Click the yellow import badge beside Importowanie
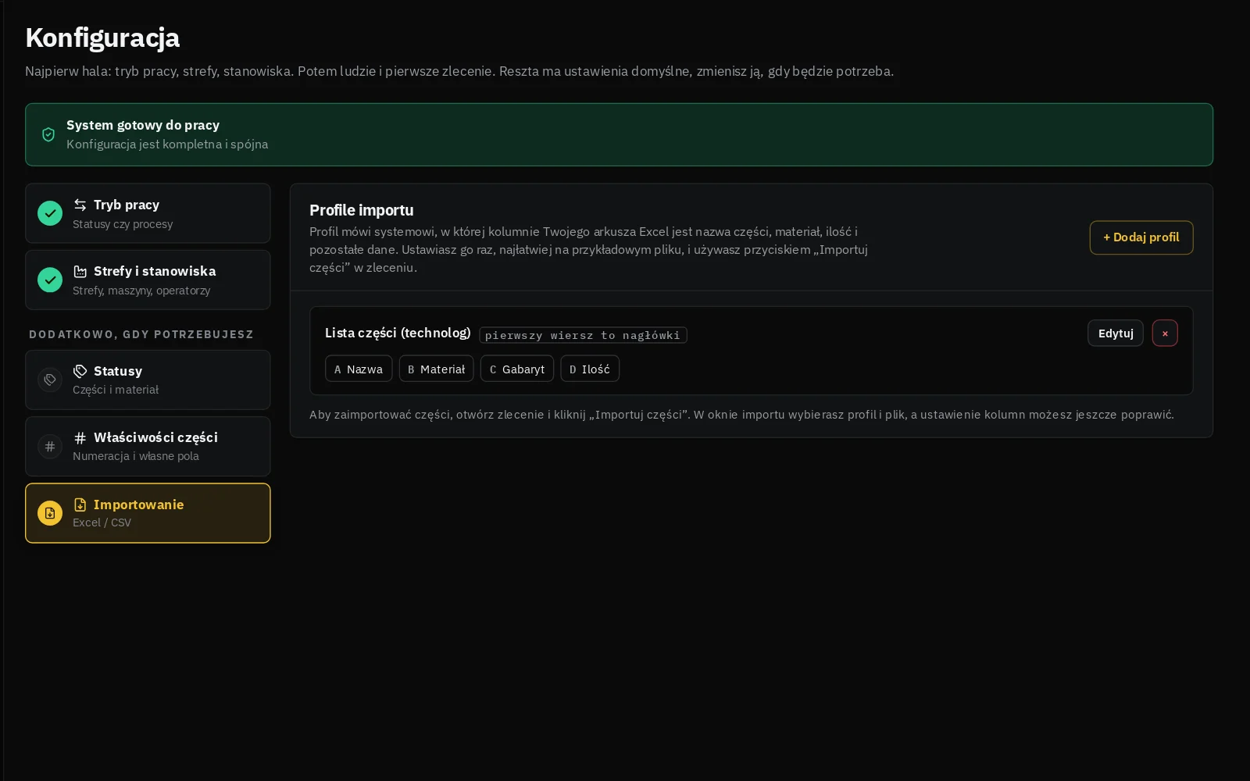This screenshot has width=1250, height=781. pyautogui.click(x=50, y=513)
